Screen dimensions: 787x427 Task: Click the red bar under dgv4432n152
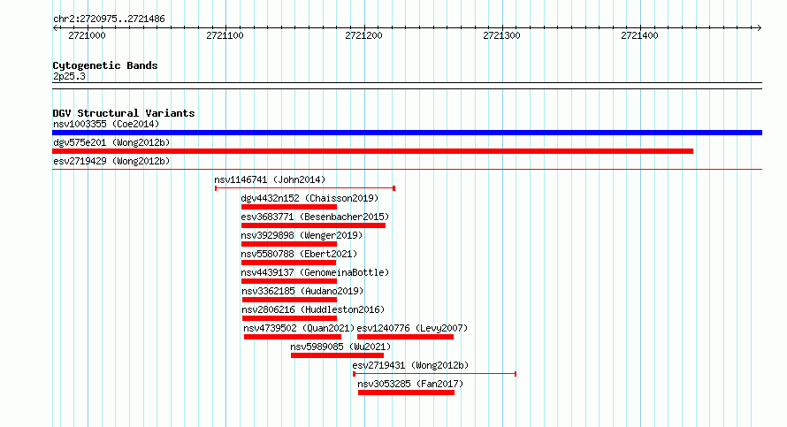click(x=288, y=207)
